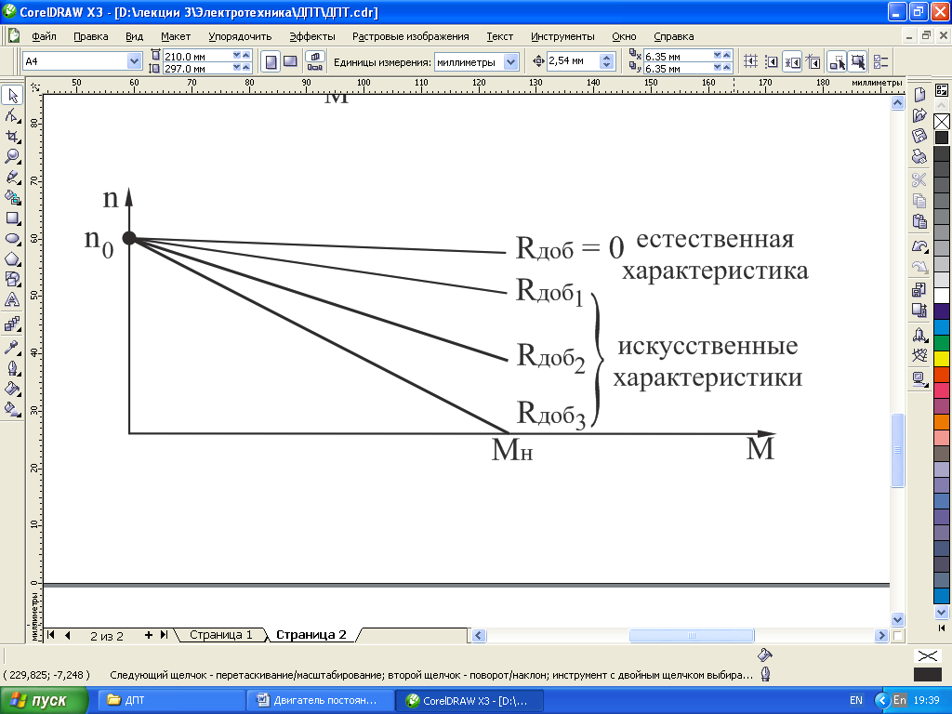The width and height of the screenshot is (952, 714).
Task: Click the Open file icon
Action: pos(919,115)
